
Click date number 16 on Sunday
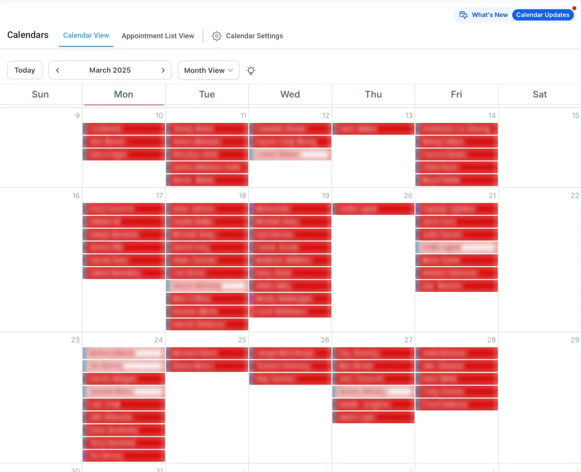coord(76,196)
